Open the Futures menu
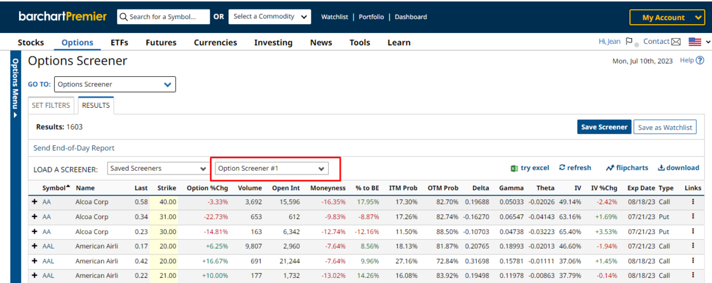Viewport: 712px width, 283px height. tap(161, 43)
